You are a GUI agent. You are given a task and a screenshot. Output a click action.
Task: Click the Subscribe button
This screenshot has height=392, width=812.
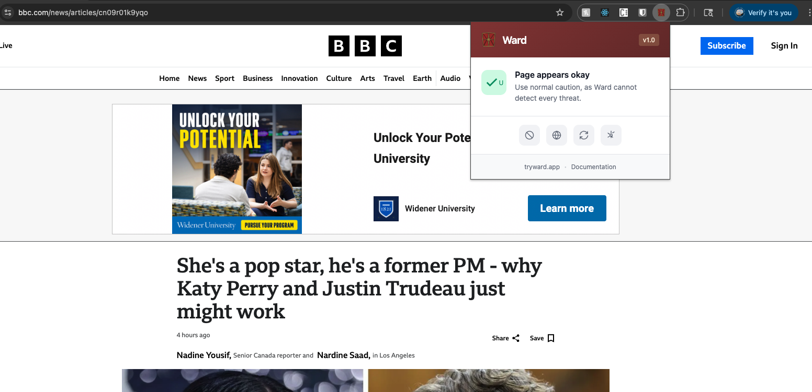click(x=727, y=45)
